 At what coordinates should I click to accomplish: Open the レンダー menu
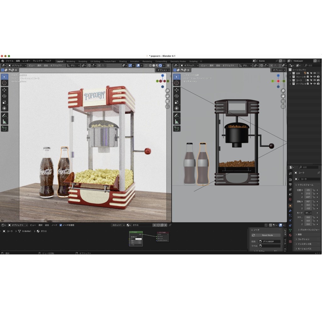pyautogui.click(x=26, y=61)
